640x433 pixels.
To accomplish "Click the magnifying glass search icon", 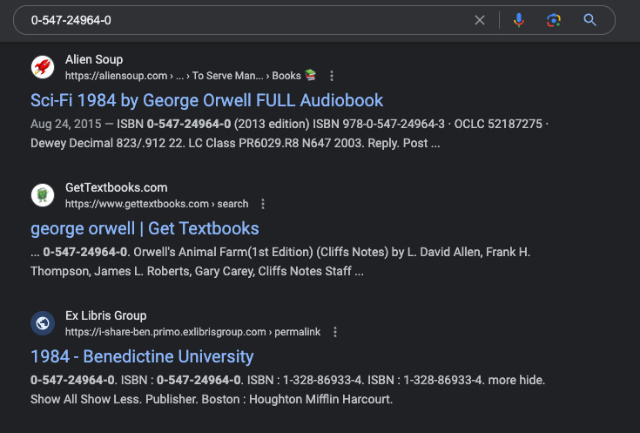I will (x=589, y=20).
